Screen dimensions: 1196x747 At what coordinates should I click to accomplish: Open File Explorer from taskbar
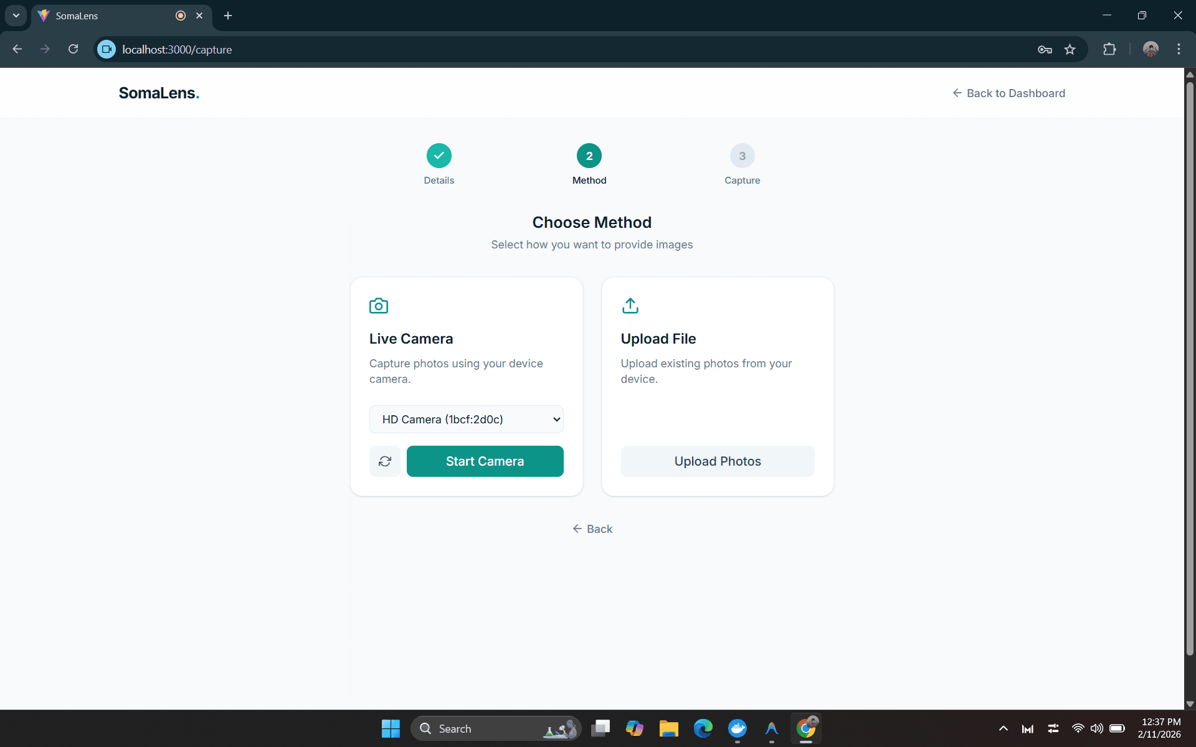(x=668, y=728)
